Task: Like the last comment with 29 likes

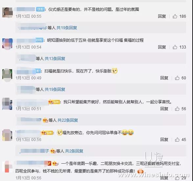Action: pos(177,178)
